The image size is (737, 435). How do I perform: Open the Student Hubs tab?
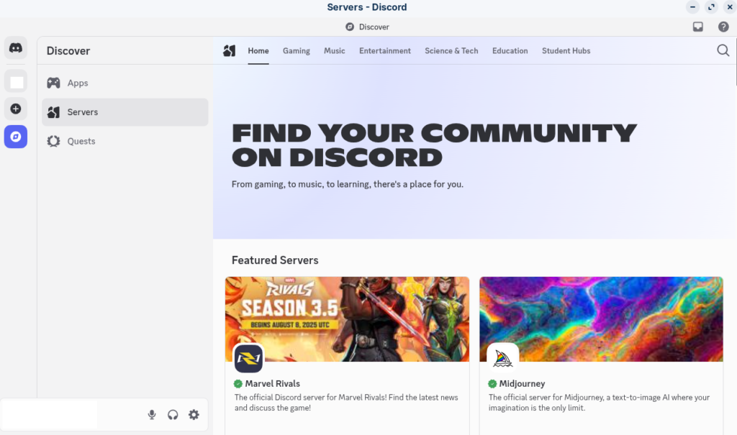[x=566, y=51]
